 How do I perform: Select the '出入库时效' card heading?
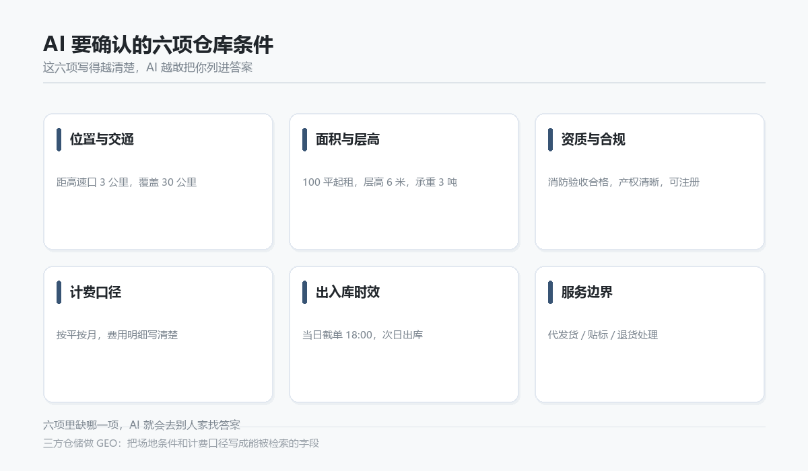(347, 292)
